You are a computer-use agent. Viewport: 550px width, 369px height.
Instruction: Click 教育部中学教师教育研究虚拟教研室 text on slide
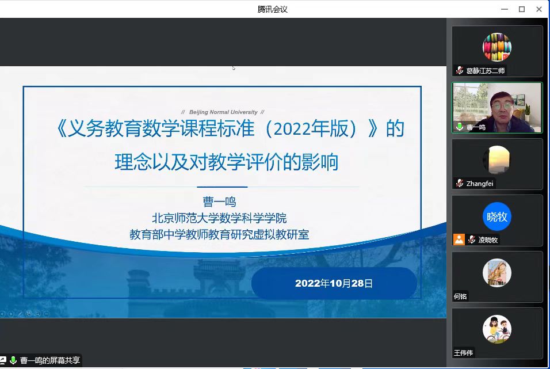pos(219,234)
